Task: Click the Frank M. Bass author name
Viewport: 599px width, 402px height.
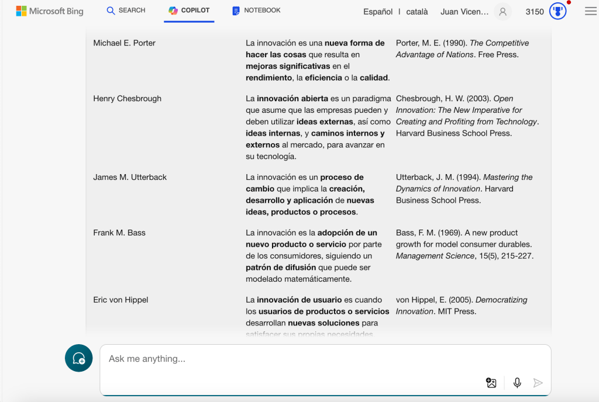Action: 119,233
